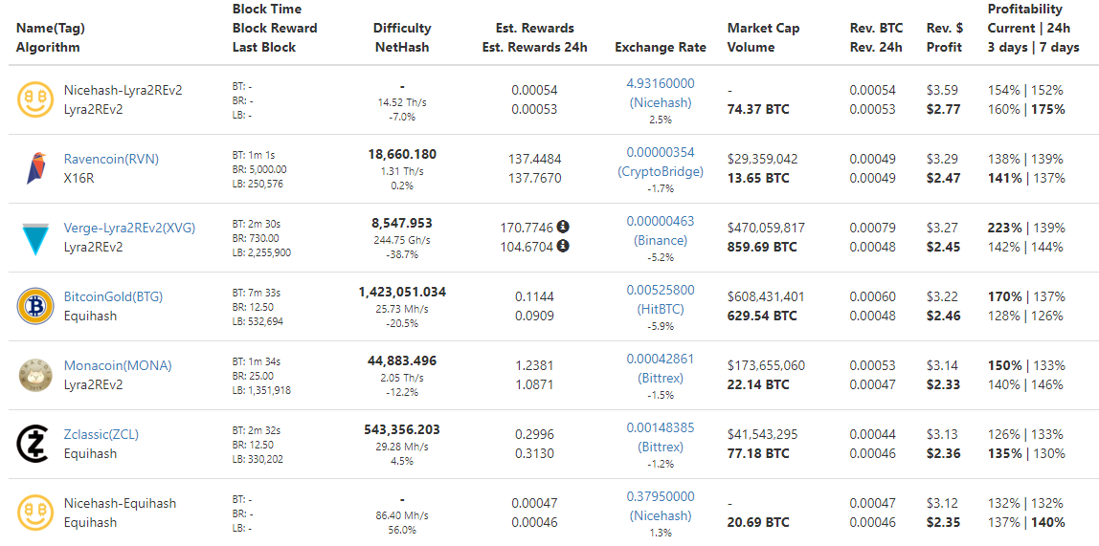The height and width of the screenshot is (546, 1099).
Task: Click Verge block time BT: 2m 30s
Action: pos(257,224)
